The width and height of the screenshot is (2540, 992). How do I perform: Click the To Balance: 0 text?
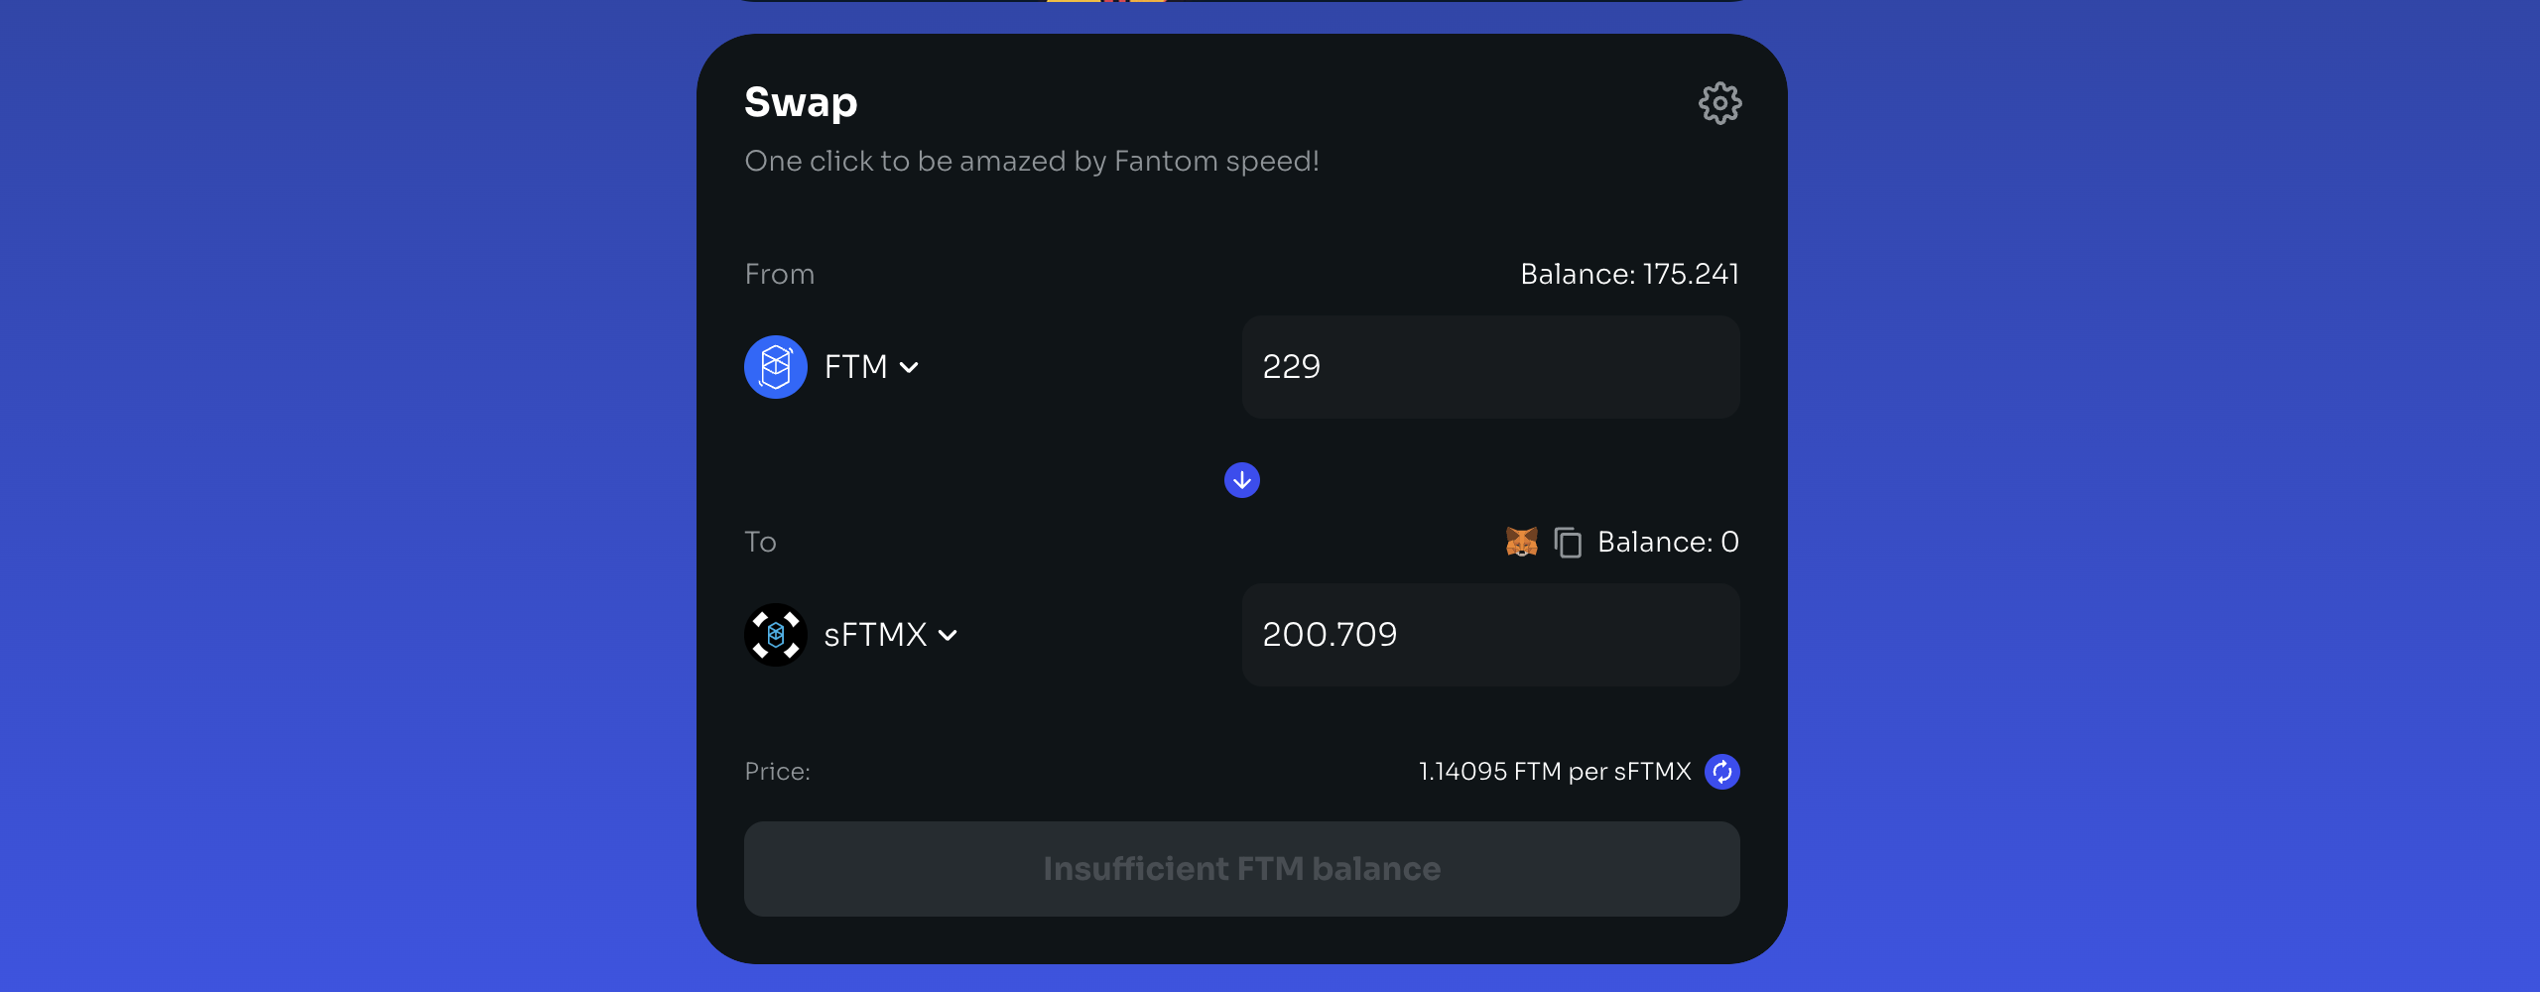click(x=1668, y=543)
